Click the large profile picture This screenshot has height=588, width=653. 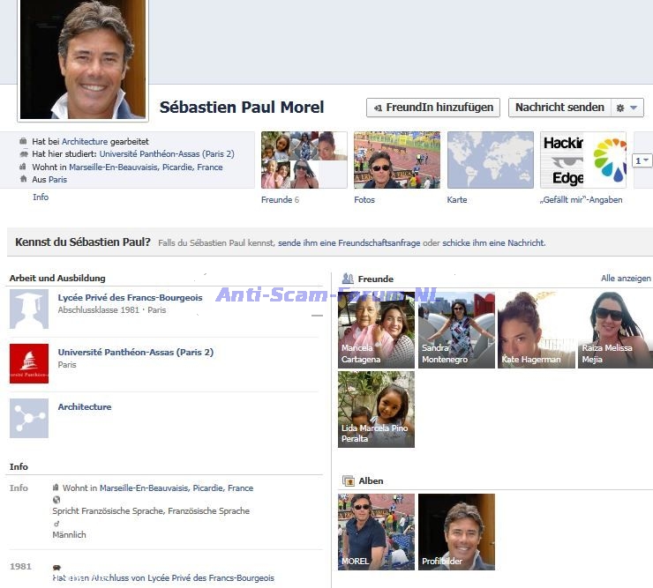[x=83, y=59]
